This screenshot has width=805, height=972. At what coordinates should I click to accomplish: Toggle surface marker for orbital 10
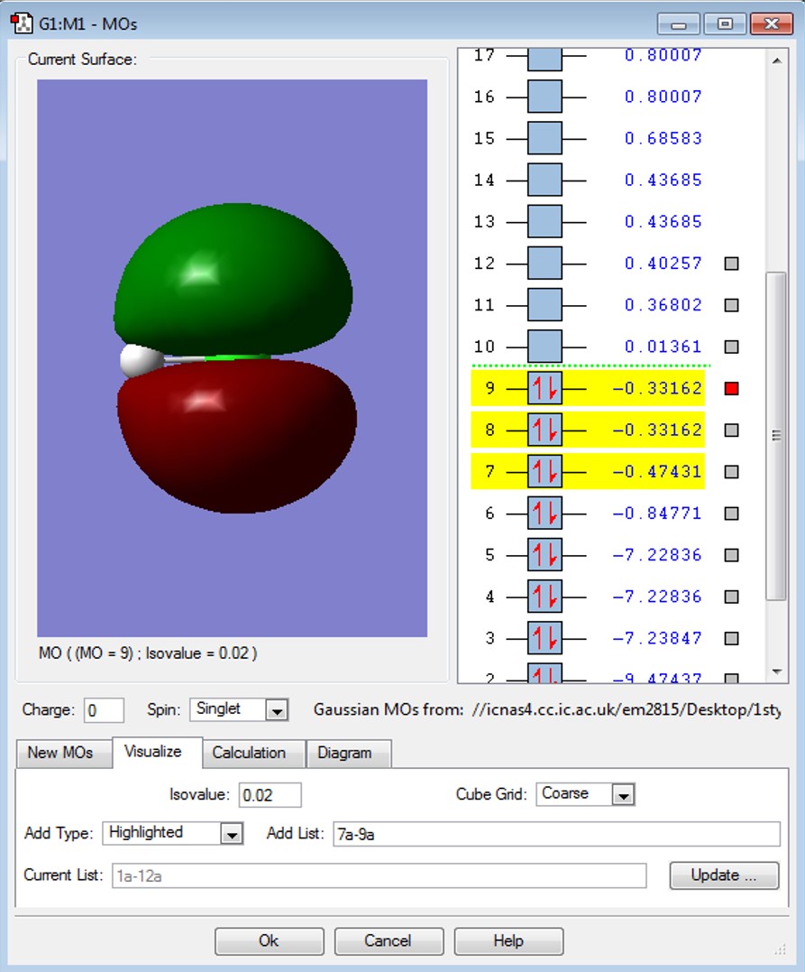click(x=731, y=347)
